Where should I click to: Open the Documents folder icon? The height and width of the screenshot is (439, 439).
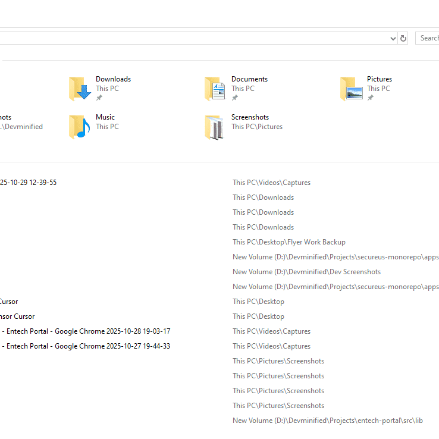(215, 89)
